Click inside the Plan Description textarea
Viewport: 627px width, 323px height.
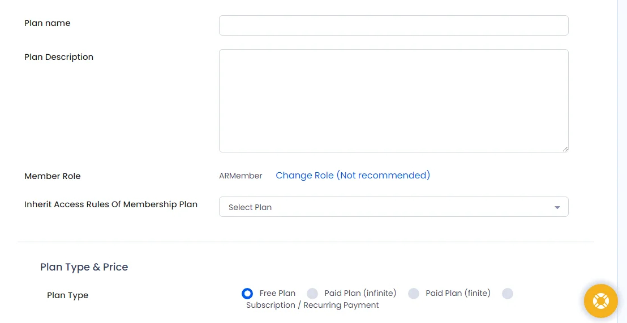393,101
